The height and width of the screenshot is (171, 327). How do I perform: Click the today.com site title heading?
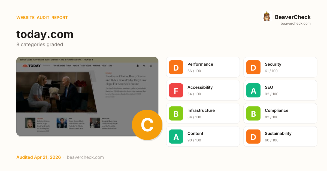pos(45,34)
